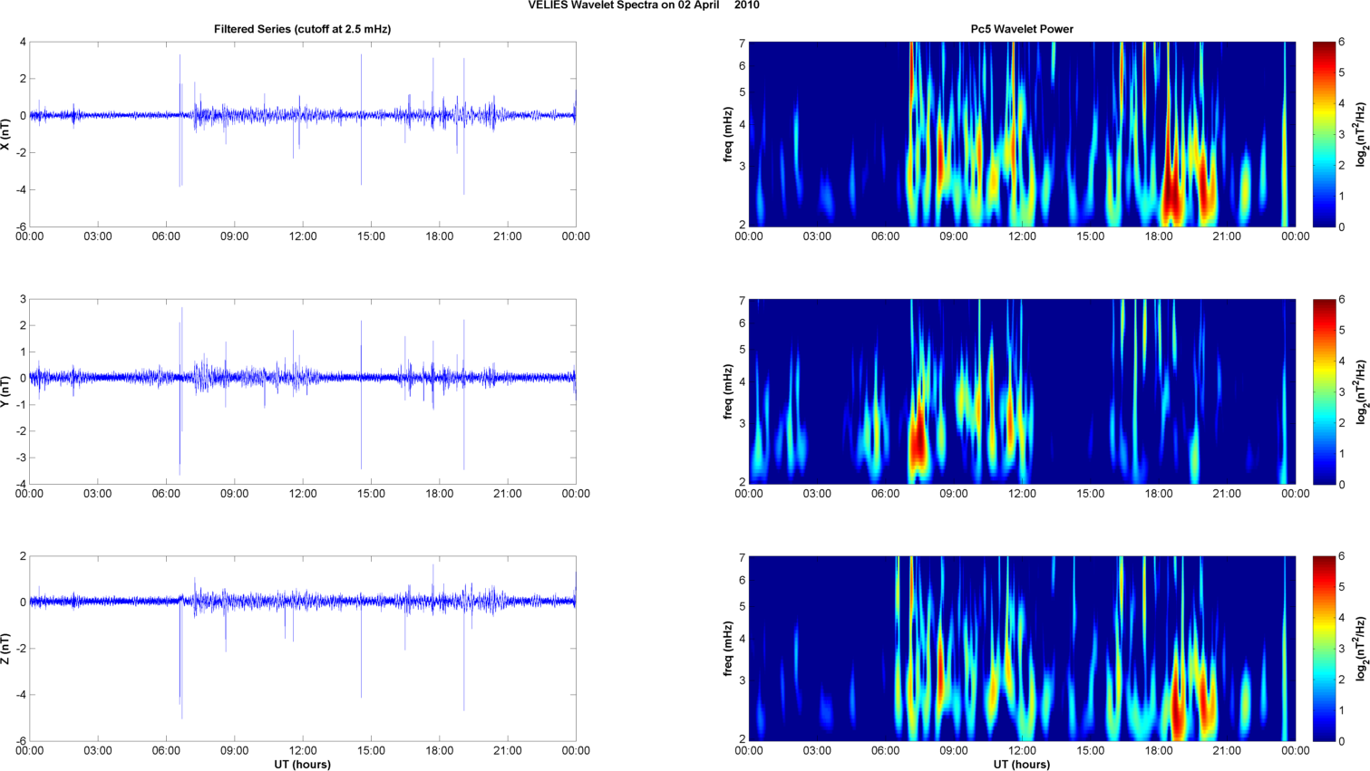This screenshot has width=1370, height=771.
Task: Click the 21:00 tick under middle spectrogram
Action: coord(1227,494)
